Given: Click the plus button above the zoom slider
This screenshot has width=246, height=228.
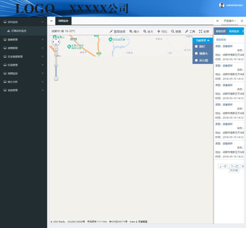Looking at the screenshot, I should coord(56,54).
